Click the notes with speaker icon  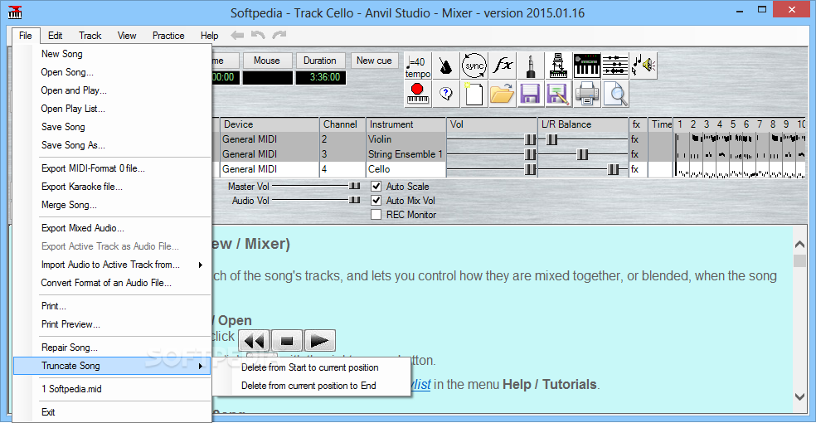click(x=644, y=66)
